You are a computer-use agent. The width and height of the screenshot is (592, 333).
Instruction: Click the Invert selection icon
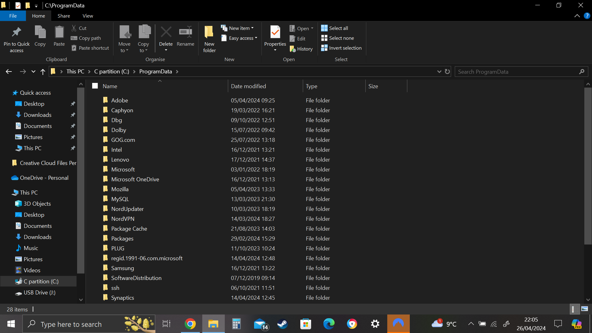click(324, 48)
